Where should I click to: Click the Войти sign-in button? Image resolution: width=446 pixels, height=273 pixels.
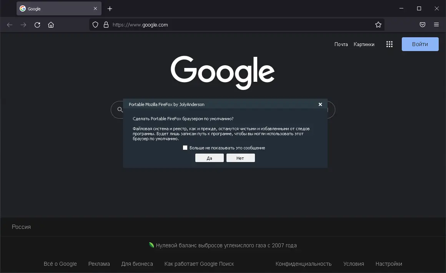(420, 44)
